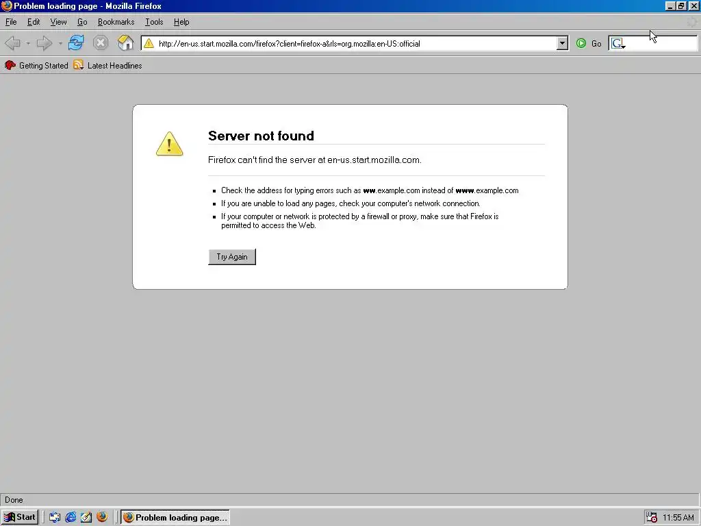This screenshot has height=526, width=701.
Task: Click the large yellow warning triangle
Action: click(170, 144)
